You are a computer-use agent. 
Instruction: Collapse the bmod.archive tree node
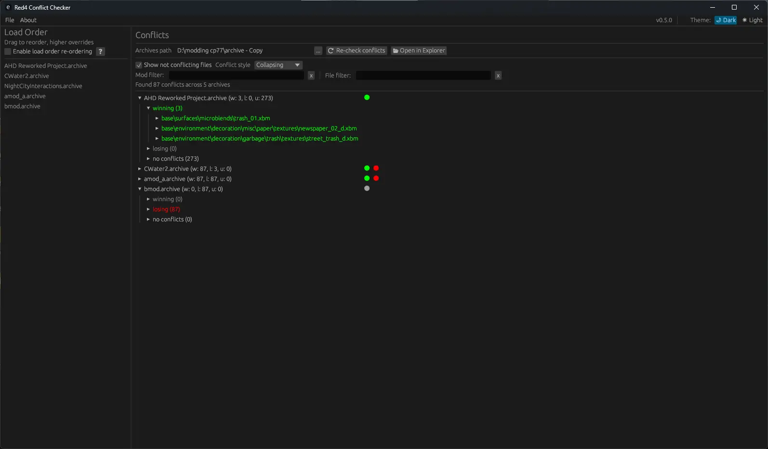click(x=140, y=189)
